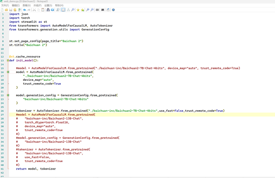The image size is (275, 178).
Task: Toggle the highlighted Word Wrap toolbar button
Action: (x=63, y=10)
